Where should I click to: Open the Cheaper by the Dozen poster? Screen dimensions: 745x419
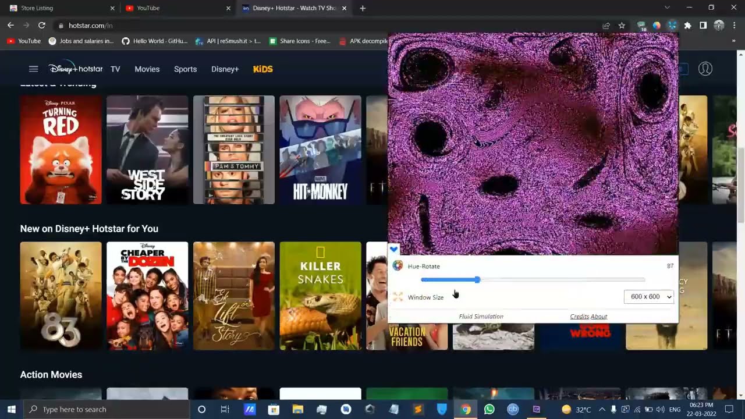coord(147,296)
